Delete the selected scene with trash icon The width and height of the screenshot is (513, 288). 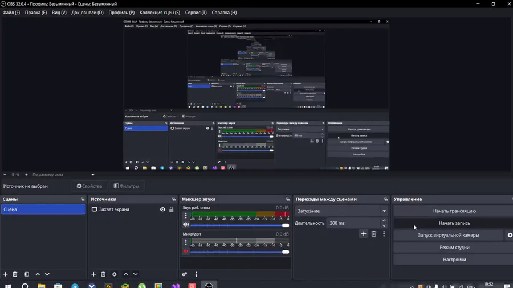coord(15,274)
